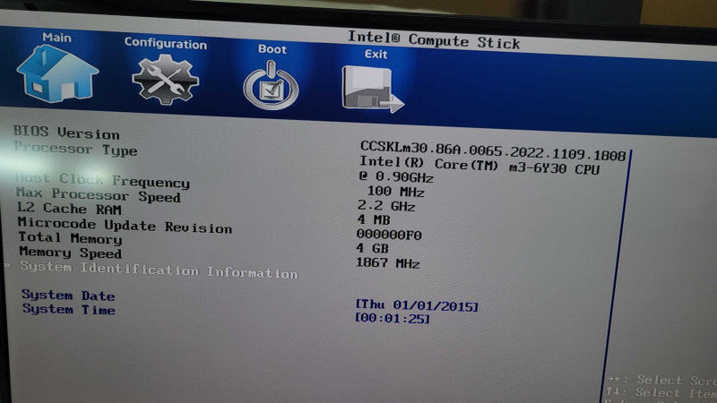
Task: Select the Exit floppy-disk arrow icon
Action: pos(373,89)
